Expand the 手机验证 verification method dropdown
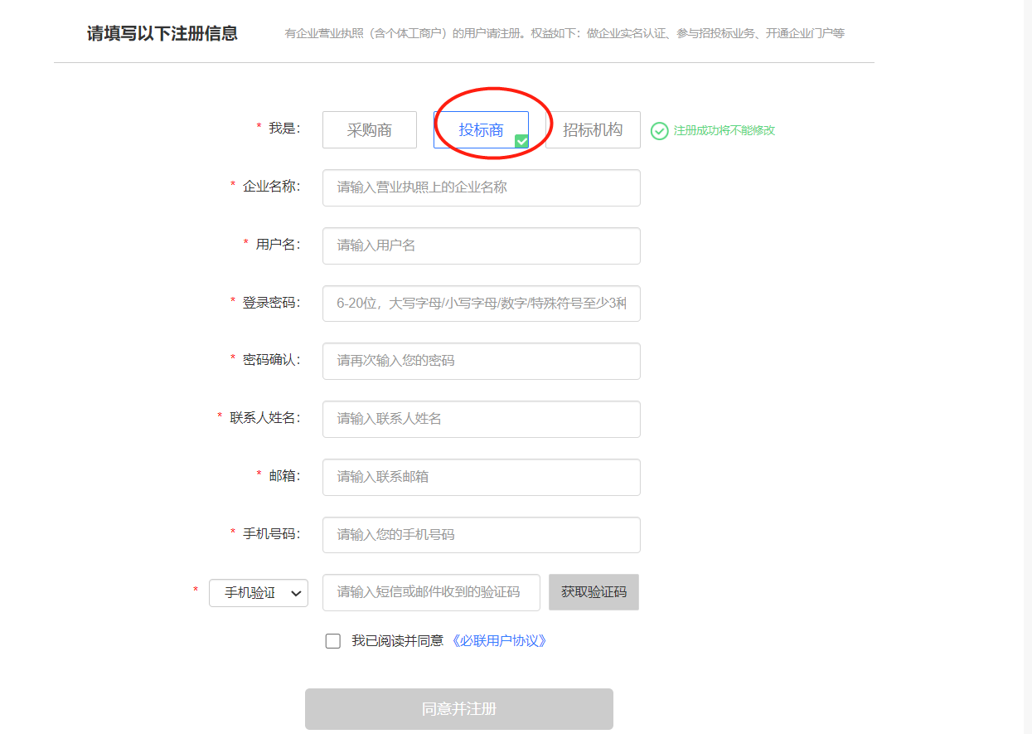The height and width of the screenshot is (734, 1032). point(258,593)
